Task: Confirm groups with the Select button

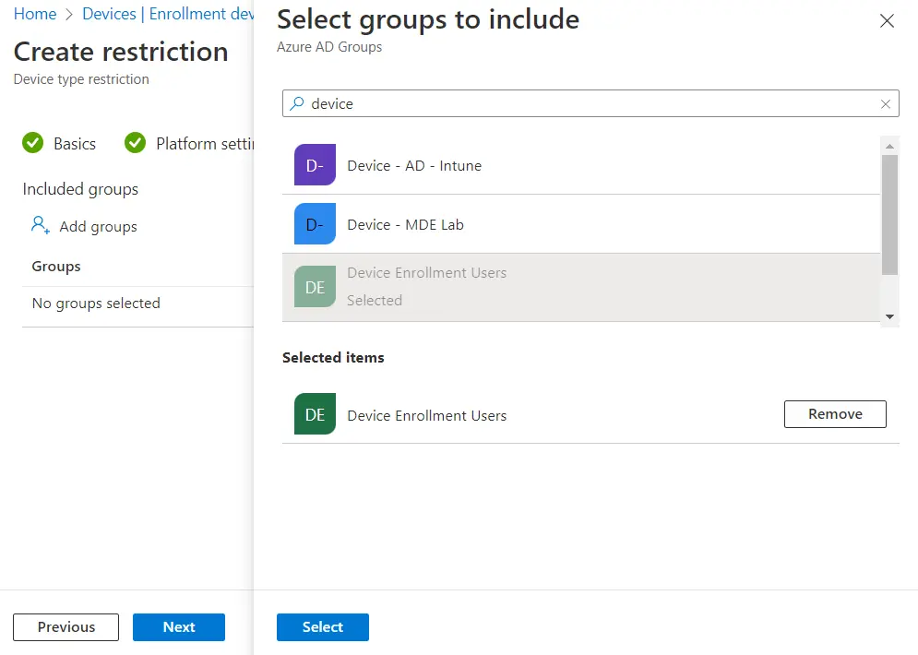Action: (x=323, y=627)
